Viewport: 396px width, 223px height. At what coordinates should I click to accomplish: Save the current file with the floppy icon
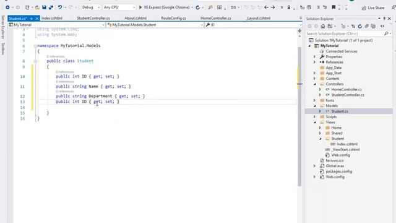[44, 7]
